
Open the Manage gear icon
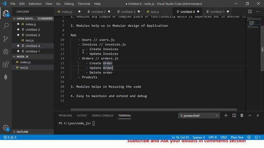(6, 128)
